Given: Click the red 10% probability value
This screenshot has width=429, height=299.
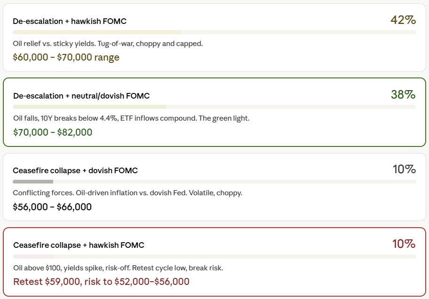Looking at the screenshot, I should [404, 244].
